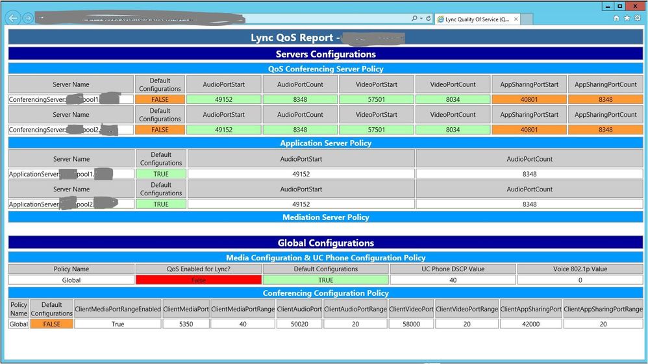Click 40801 AppSharingPortStart value for ConferencingServer pool1
This screenshot has width=648, height=364.
529,99
